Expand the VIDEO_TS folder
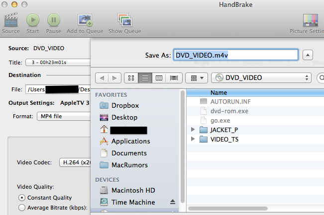Viewport: 324px width, 215px height. coord(193,139)
